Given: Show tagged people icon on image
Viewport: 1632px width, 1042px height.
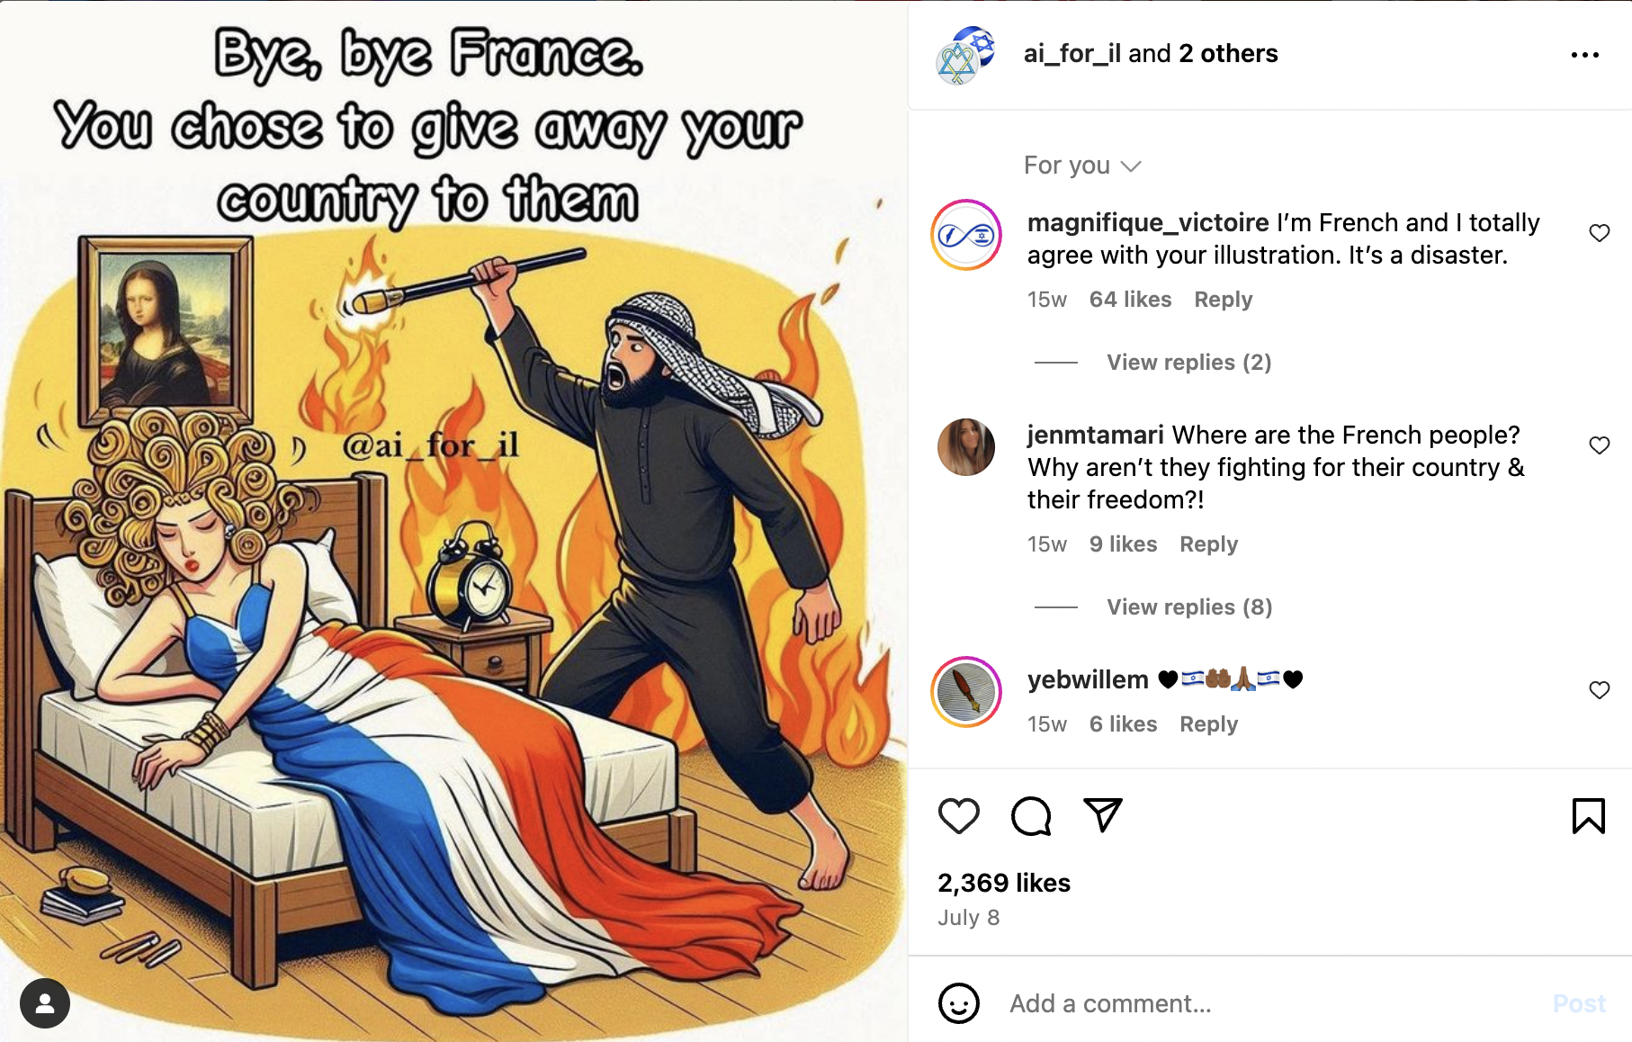Looking at the screenshot, I should tap(45, 1002).
